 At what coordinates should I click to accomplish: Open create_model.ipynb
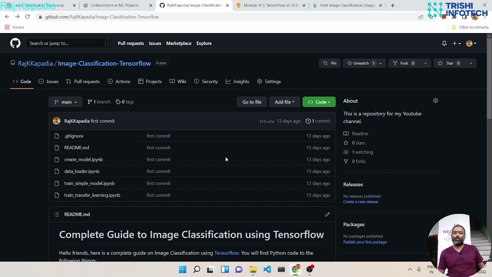point(83,160)
